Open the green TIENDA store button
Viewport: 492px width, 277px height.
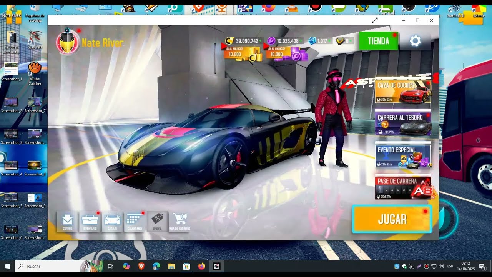tap(379, 41)
